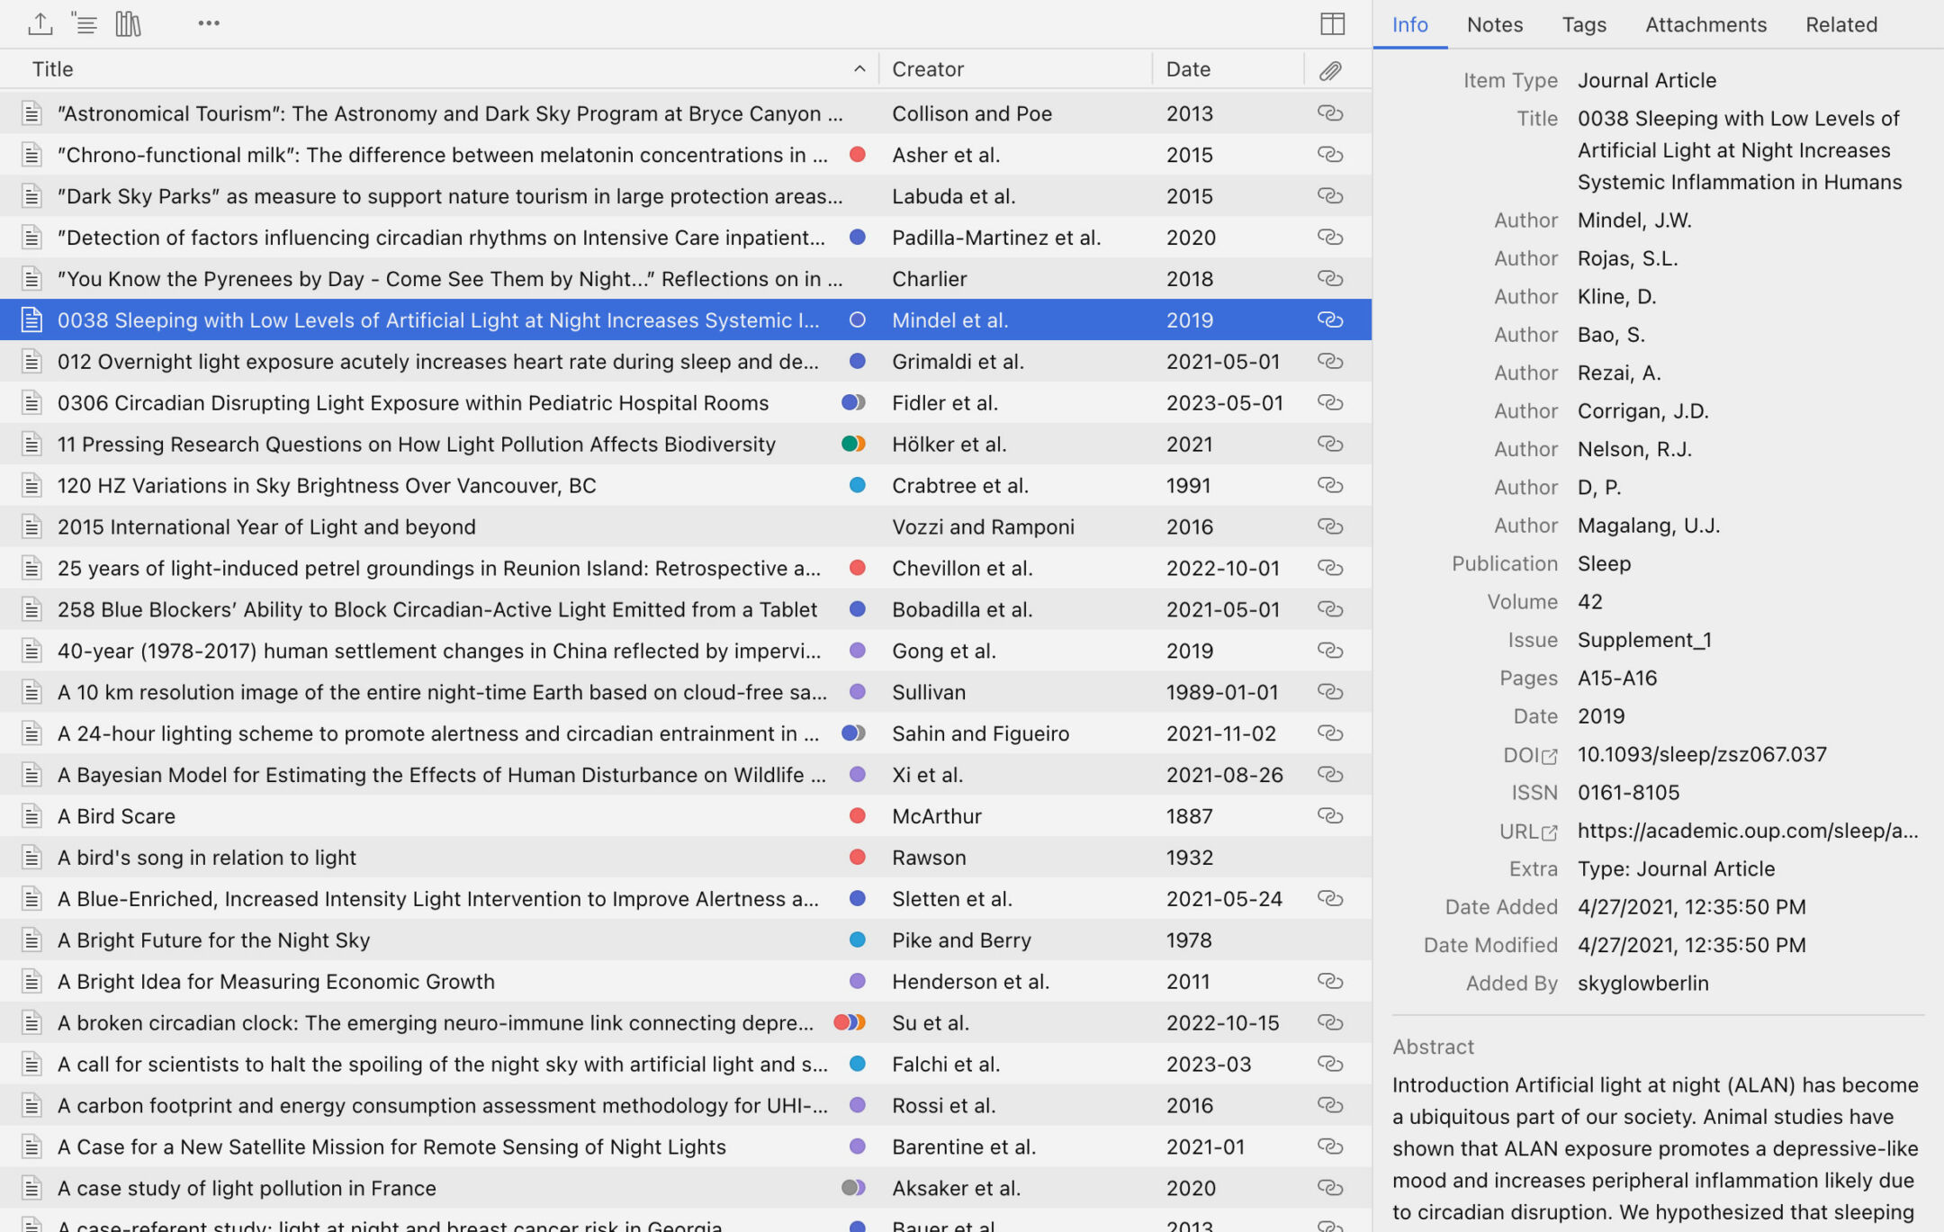Screen dimensions: 1944x1232
Task: Click the bibliography list toolbar icon
Action: (84, 23)
